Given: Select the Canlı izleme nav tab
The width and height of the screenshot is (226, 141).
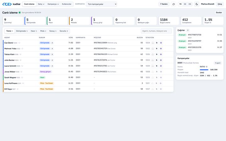Looking at the screenshot, I should click(x=29, y=4).
